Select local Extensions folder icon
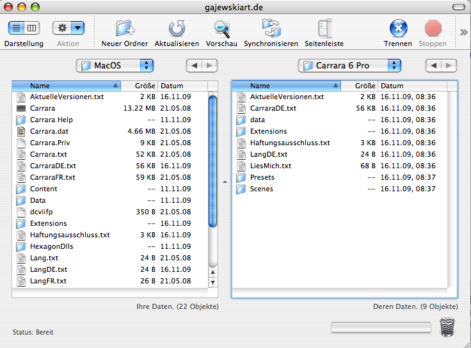This screenshot has width=471, height=348. 21,223
